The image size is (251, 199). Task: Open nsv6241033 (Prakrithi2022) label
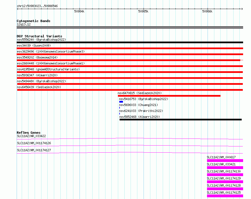(x=141, y=111)
